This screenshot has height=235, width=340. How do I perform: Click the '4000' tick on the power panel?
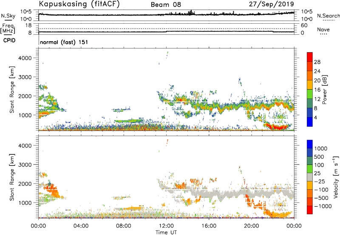coord(25,58)
